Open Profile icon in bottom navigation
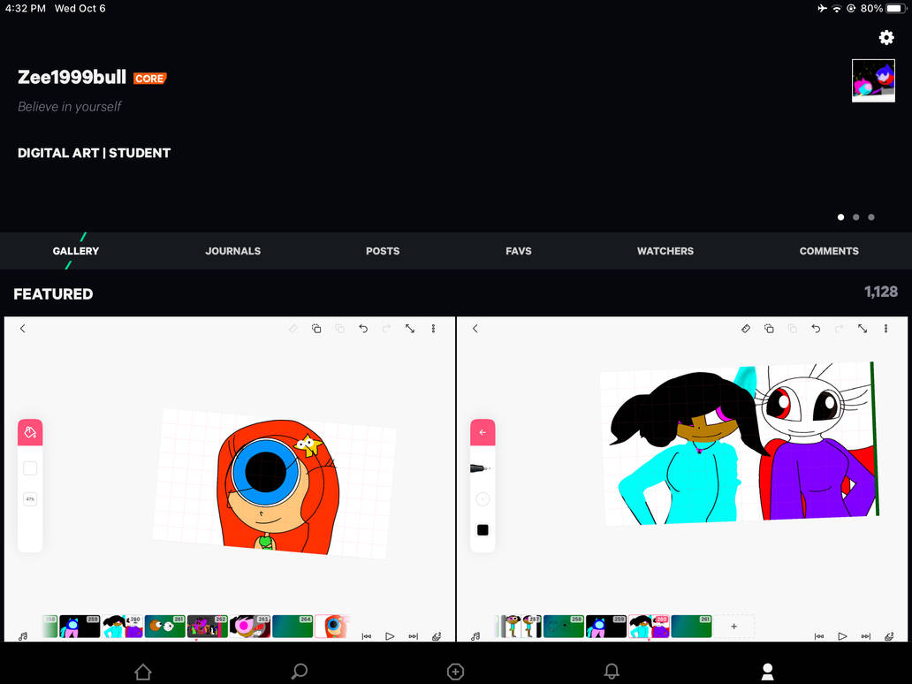This screenshot has width=912, height=684. coord(768,672)
